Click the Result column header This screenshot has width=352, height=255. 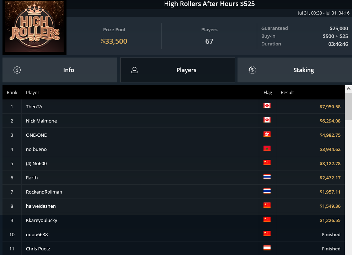(287, 92)
